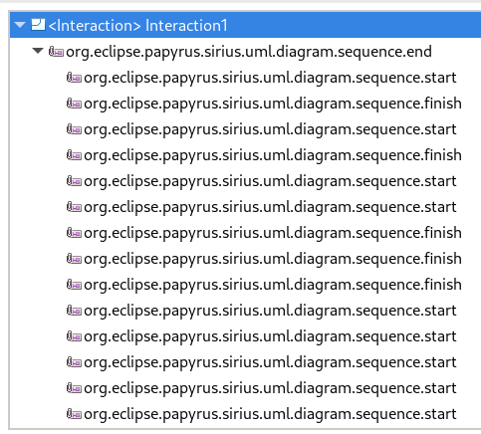Click icon of the fourth sequence.start entry

74,207
